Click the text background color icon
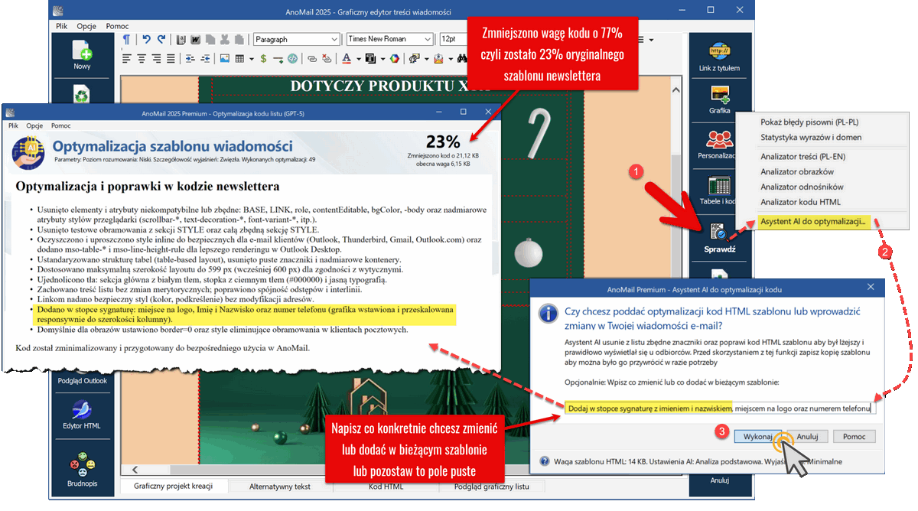Screen dimensions: 918x511 pyautogui.click(x=369, y=58)
